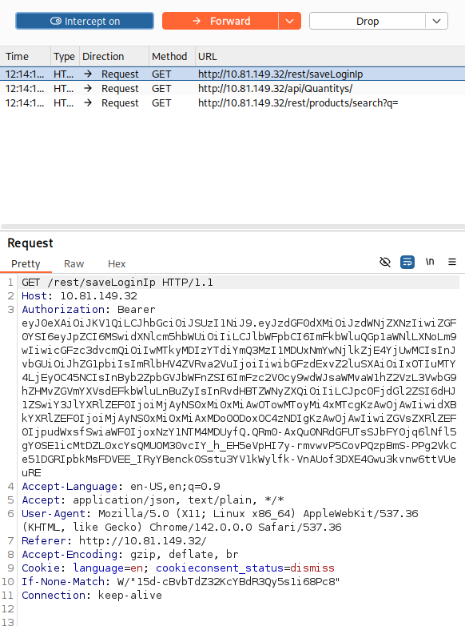The width and height of the screenshot is (465, 626).
Task: Click the Request panel title
Action: pos(30,243)
